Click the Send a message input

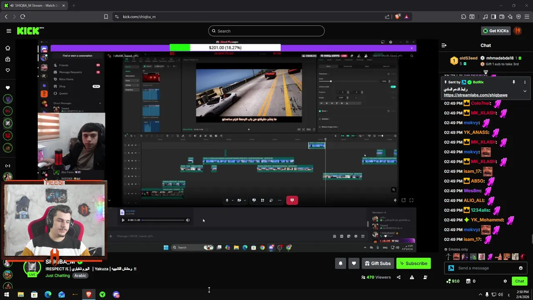coord(486,268)
